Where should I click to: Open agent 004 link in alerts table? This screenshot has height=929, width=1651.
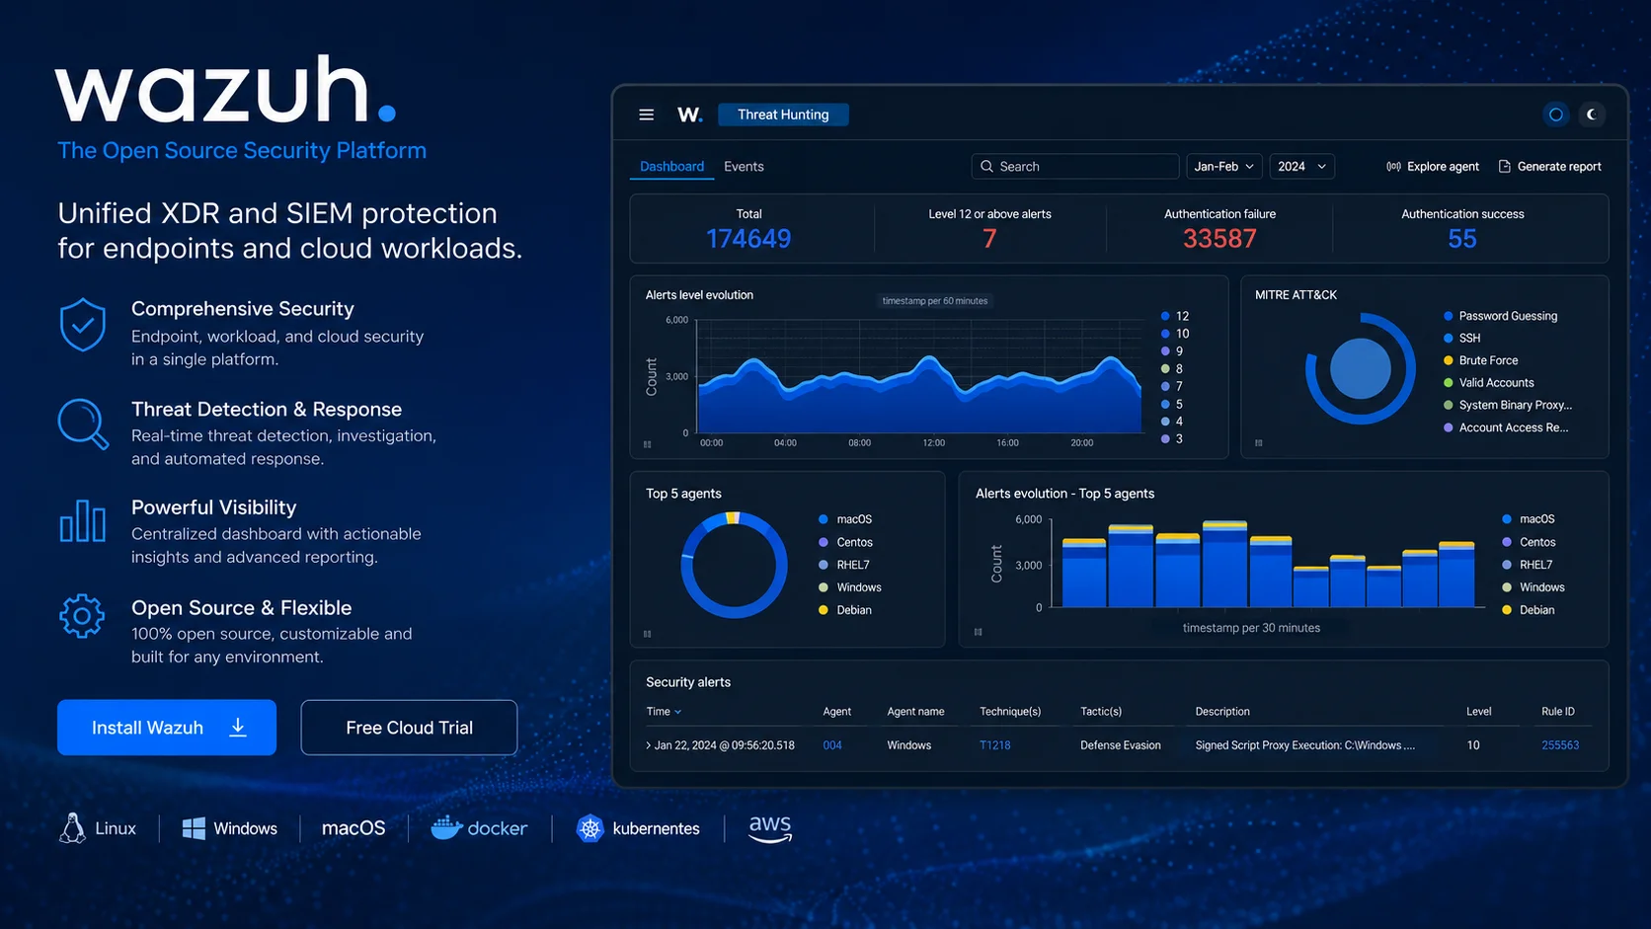coord(832,745)
